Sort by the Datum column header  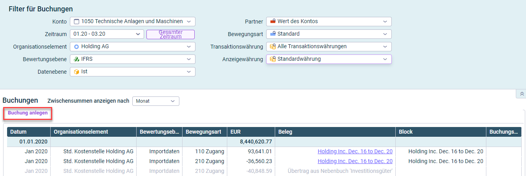coord(18,132)
